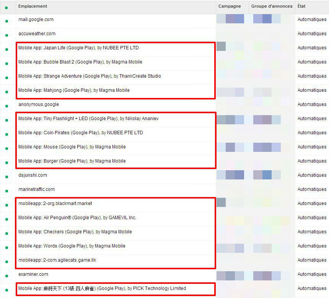
Task: Sort by the Emplacement column header
Action: click(x=33, y=6)
